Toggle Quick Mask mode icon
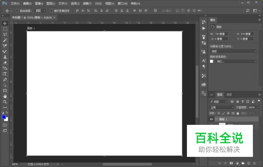The width and height of the screenshot is (263, 167). pos(5,125)
